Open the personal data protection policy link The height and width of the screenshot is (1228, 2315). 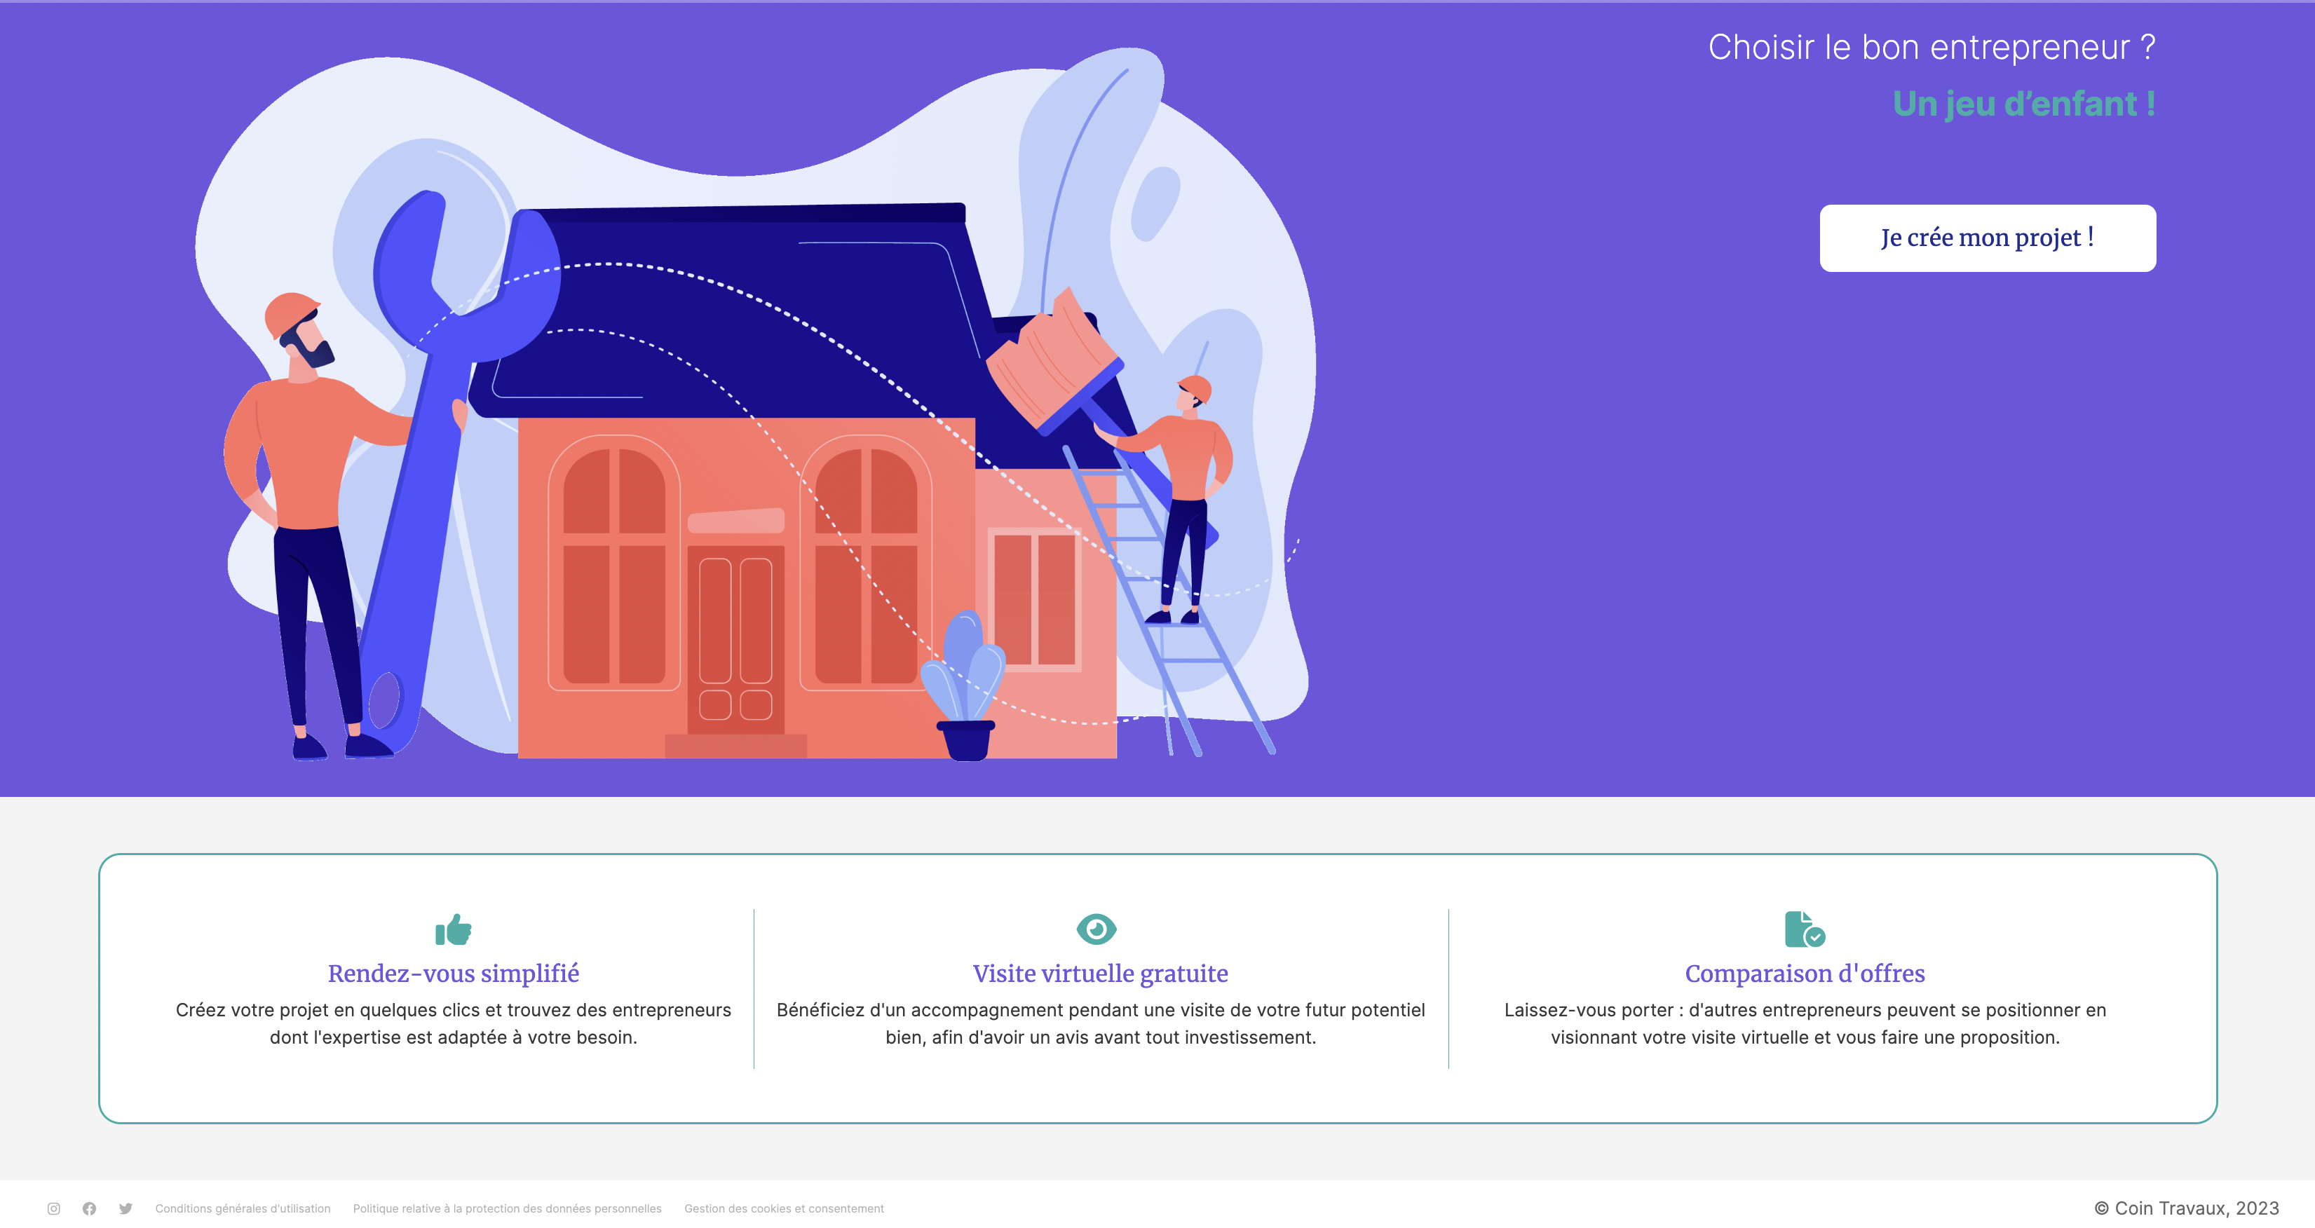[x=507, y=1208]
